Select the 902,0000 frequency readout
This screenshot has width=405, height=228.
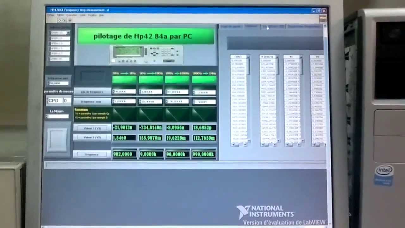(124, 154)
